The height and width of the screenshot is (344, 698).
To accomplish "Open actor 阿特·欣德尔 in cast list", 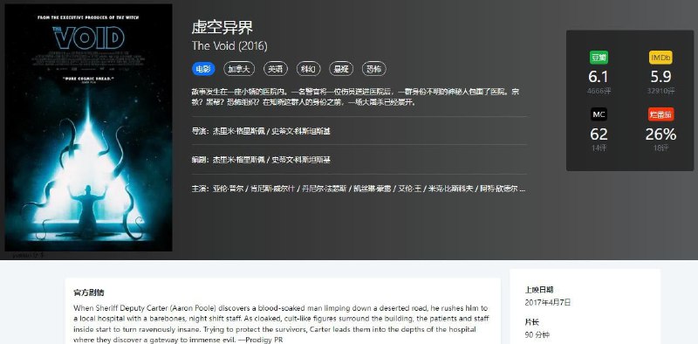I will pyautogui.click(x=498, y=189).
